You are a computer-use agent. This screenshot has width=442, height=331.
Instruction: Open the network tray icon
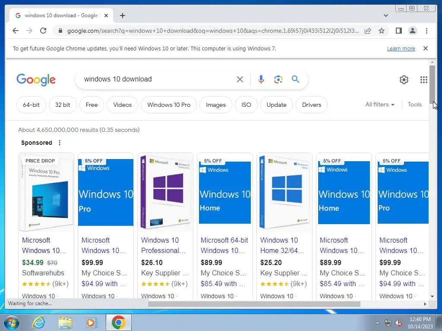click(x=388, y=323)
